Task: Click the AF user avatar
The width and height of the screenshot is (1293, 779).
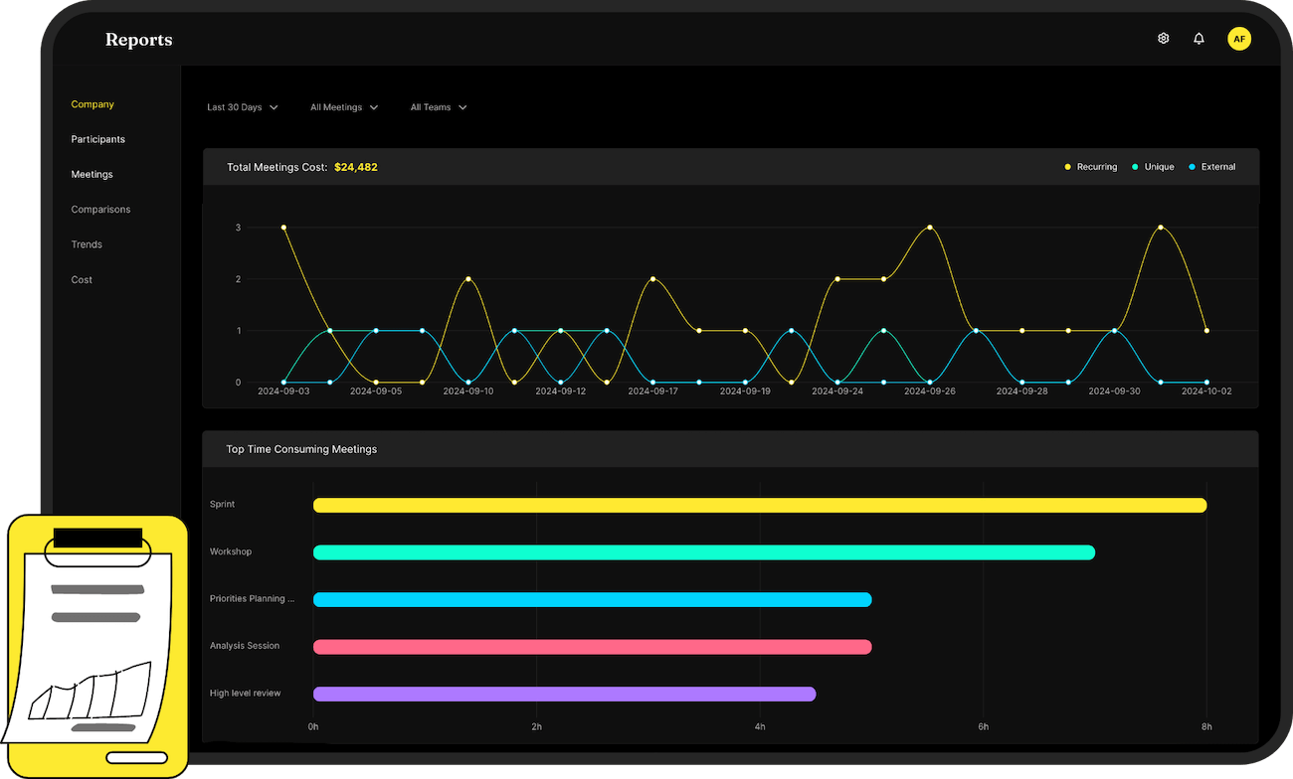Action: point(1238,39)
